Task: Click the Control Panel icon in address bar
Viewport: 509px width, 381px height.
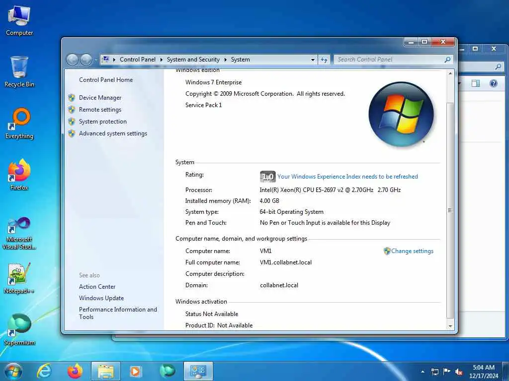Action: pos(105,60)
